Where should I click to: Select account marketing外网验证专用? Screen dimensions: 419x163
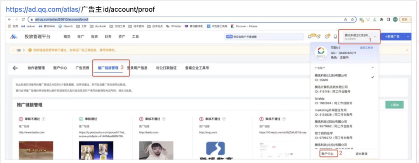[345, 112]
